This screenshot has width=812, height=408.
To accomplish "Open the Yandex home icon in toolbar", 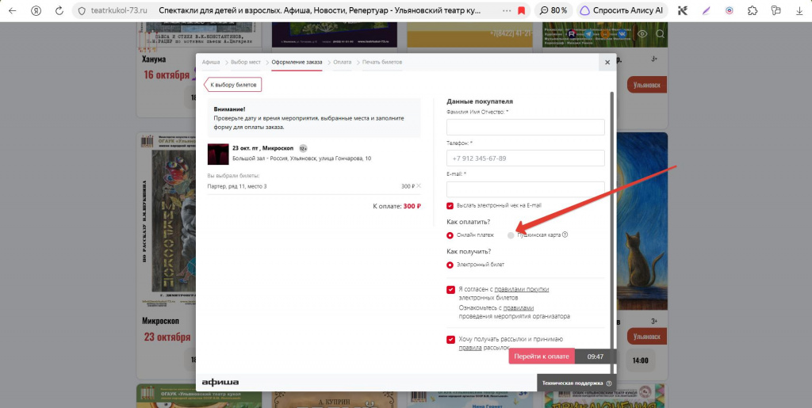I will click(36, 10).
